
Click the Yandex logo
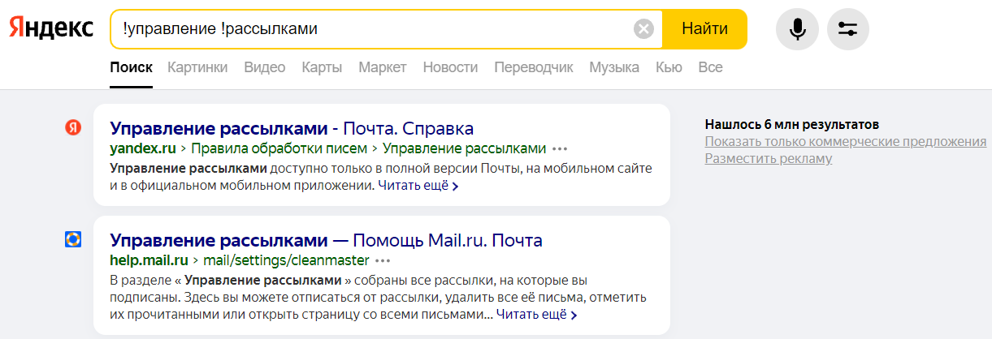[x=50, y=28]
